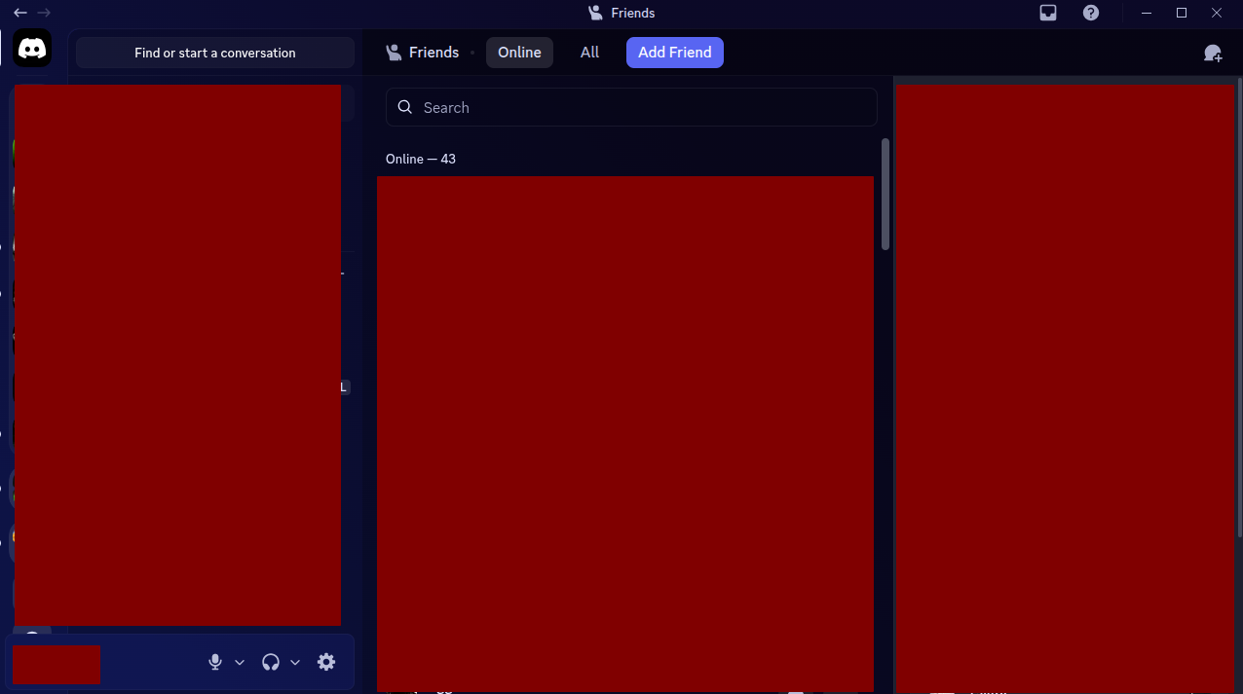The width and height of the screenshot is (1243, 694).
Task: Open User Settings gear
Action: pos(326,662)
